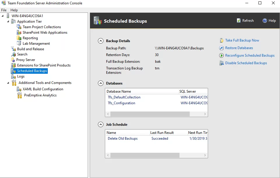Click the Reporting node icon

tap(19, 38)
